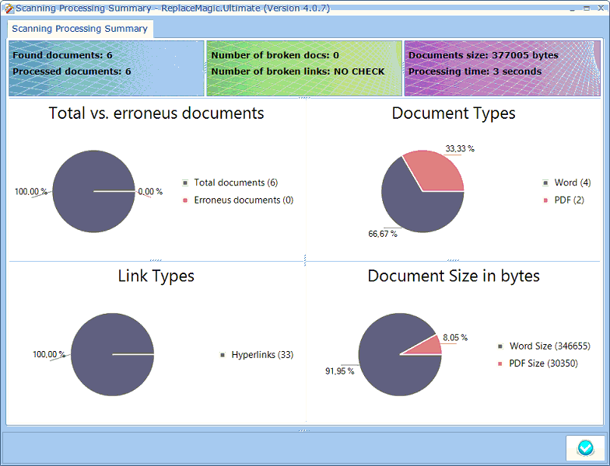Click the PDF legend marker in Document Types
The height and width of the screenshot is (466, 610).
coord(545,200)
